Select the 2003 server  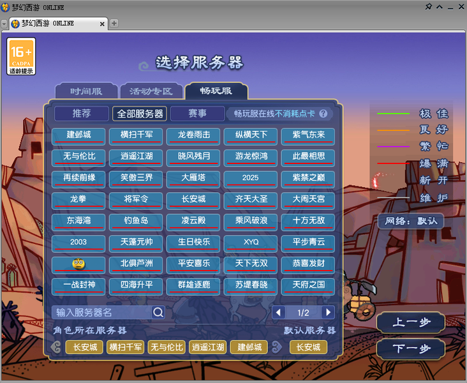coord(78,243)
